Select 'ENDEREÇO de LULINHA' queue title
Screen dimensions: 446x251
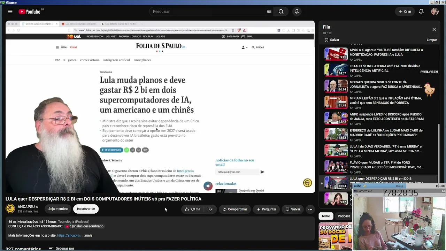pos(386,132)
